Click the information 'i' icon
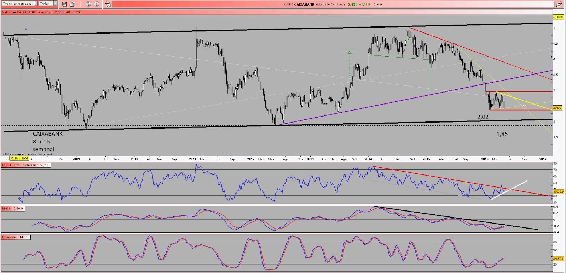Viewport: 566px width, 273px height. (97, 4)
